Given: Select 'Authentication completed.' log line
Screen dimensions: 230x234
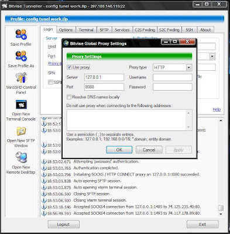Looking at the screenshot, I should 96,168.
